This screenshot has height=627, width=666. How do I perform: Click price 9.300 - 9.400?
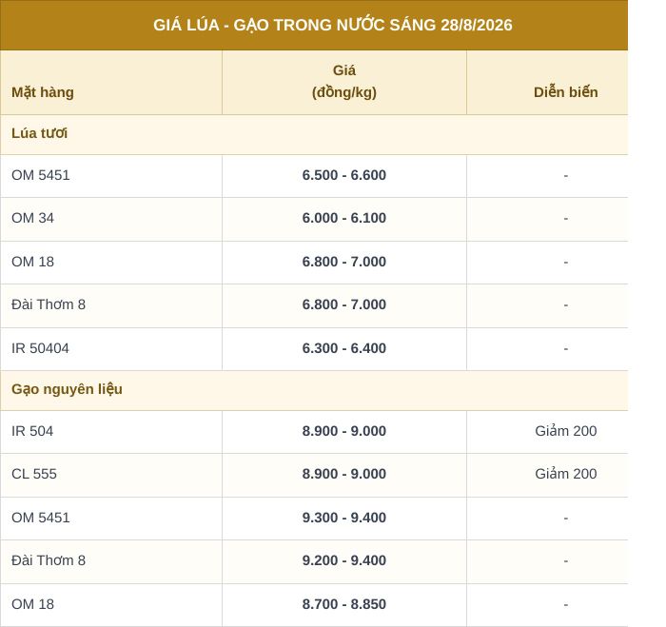(344, 518)
